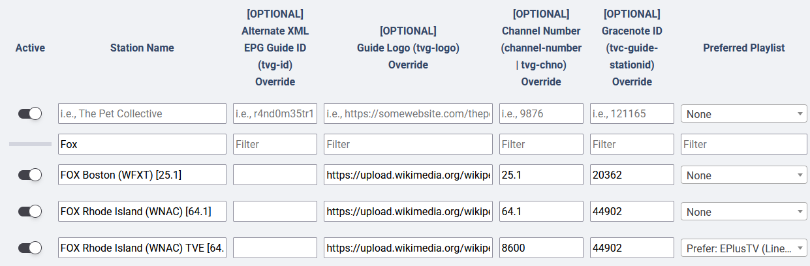Click the Gracenote ID filter field
The image size is (810, 266).
click(x=631, y=144)
